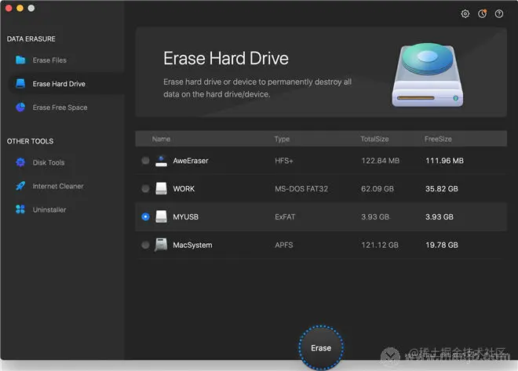This screenshot has height=371, width=518.
Task: Click the 111.96 MB free size
Action: tap(444, 161)
